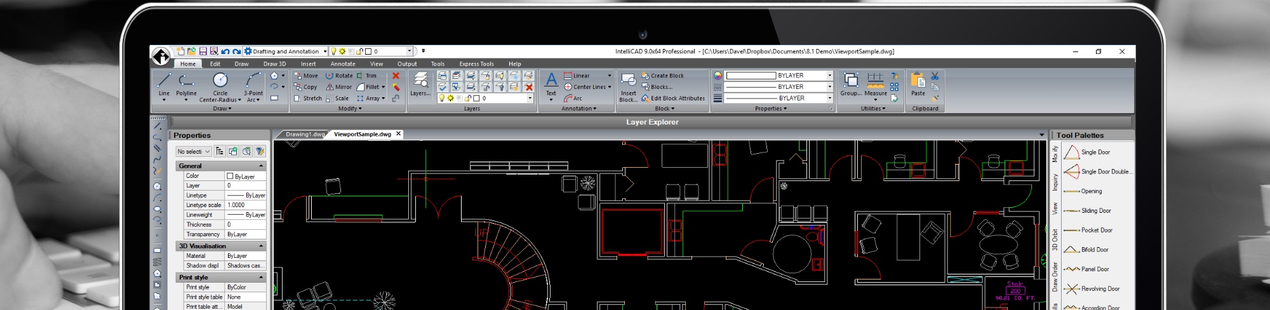The image size is (1270, 310).
Task: Open the Layers... explorer icon
Action: [420, 84]
